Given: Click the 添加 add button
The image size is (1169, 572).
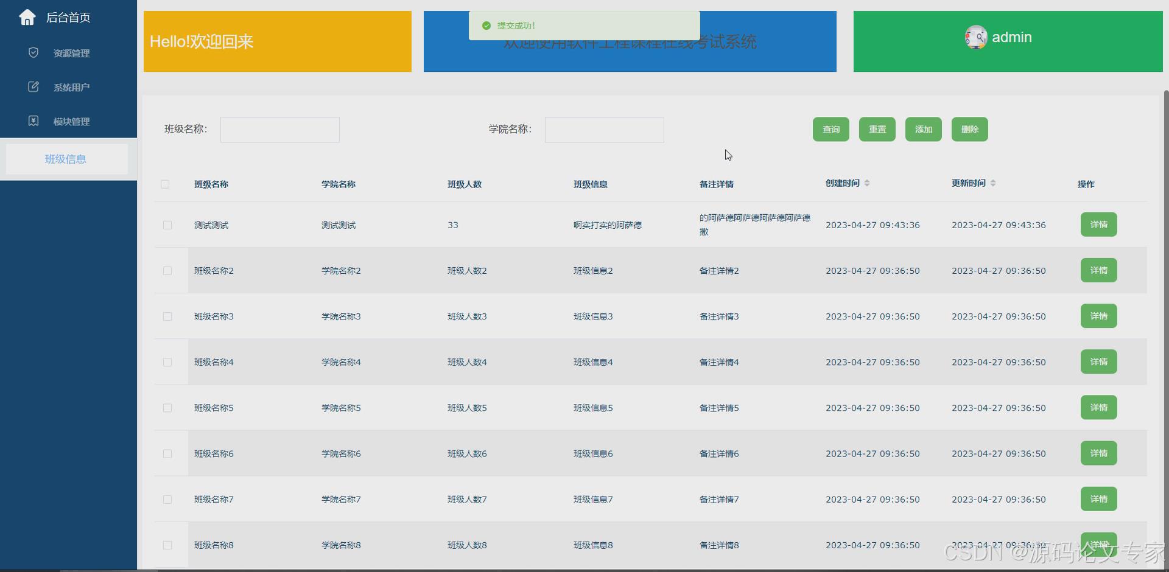Looking at the screenshot, I should point(923,129).
